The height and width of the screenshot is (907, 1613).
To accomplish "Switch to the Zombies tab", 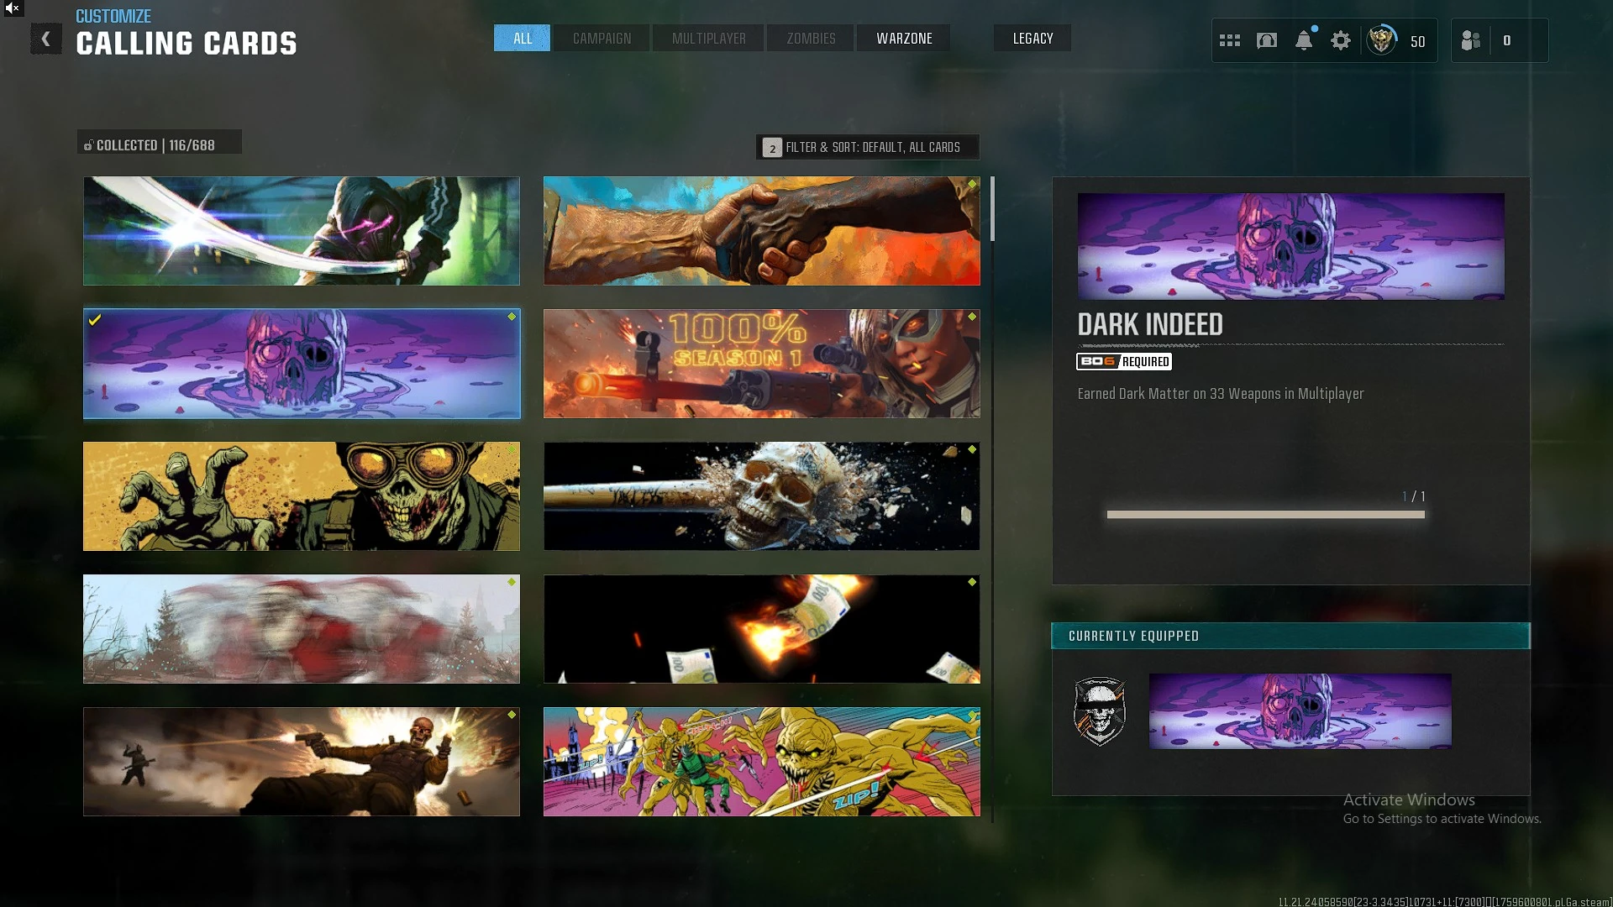I will (x=811, y=39).
